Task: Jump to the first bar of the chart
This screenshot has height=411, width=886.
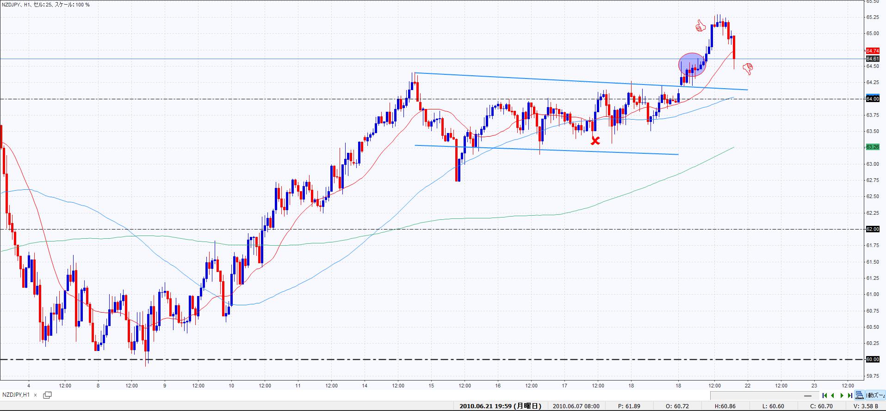Action: click(825, 395)
